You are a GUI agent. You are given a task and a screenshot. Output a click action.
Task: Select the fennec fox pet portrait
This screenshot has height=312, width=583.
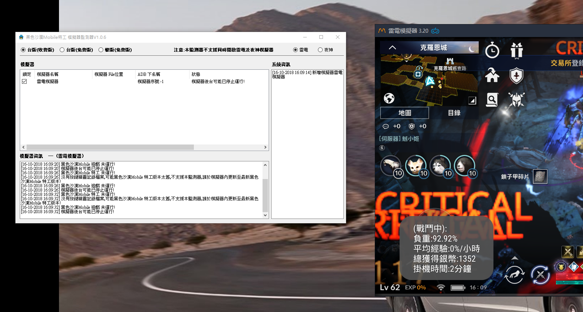coord(416,166)
